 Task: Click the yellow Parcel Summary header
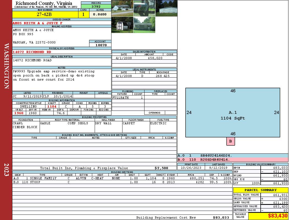[x=260, y=190]
